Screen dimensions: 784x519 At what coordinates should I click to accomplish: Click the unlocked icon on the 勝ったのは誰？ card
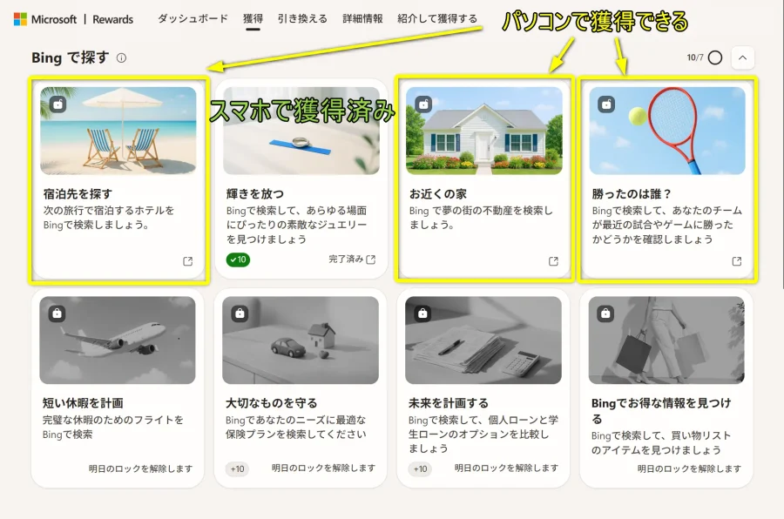[606, 104]
